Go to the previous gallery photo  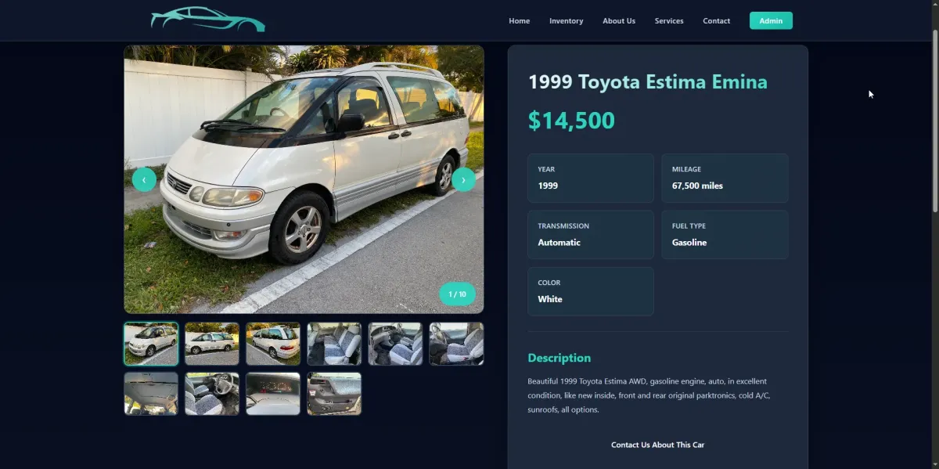144,179
